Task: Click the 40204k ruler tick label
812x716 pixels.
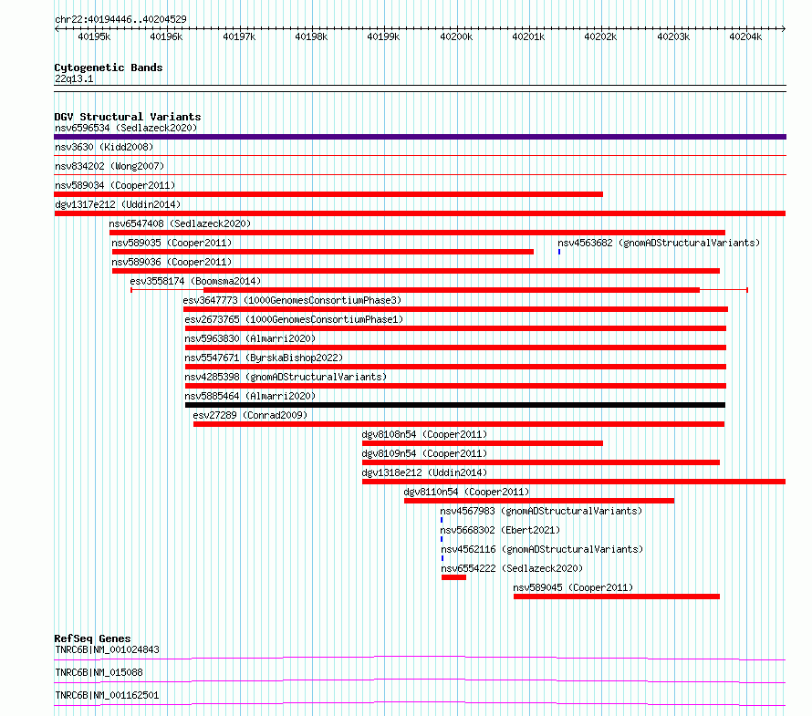Action: (745, 36)
